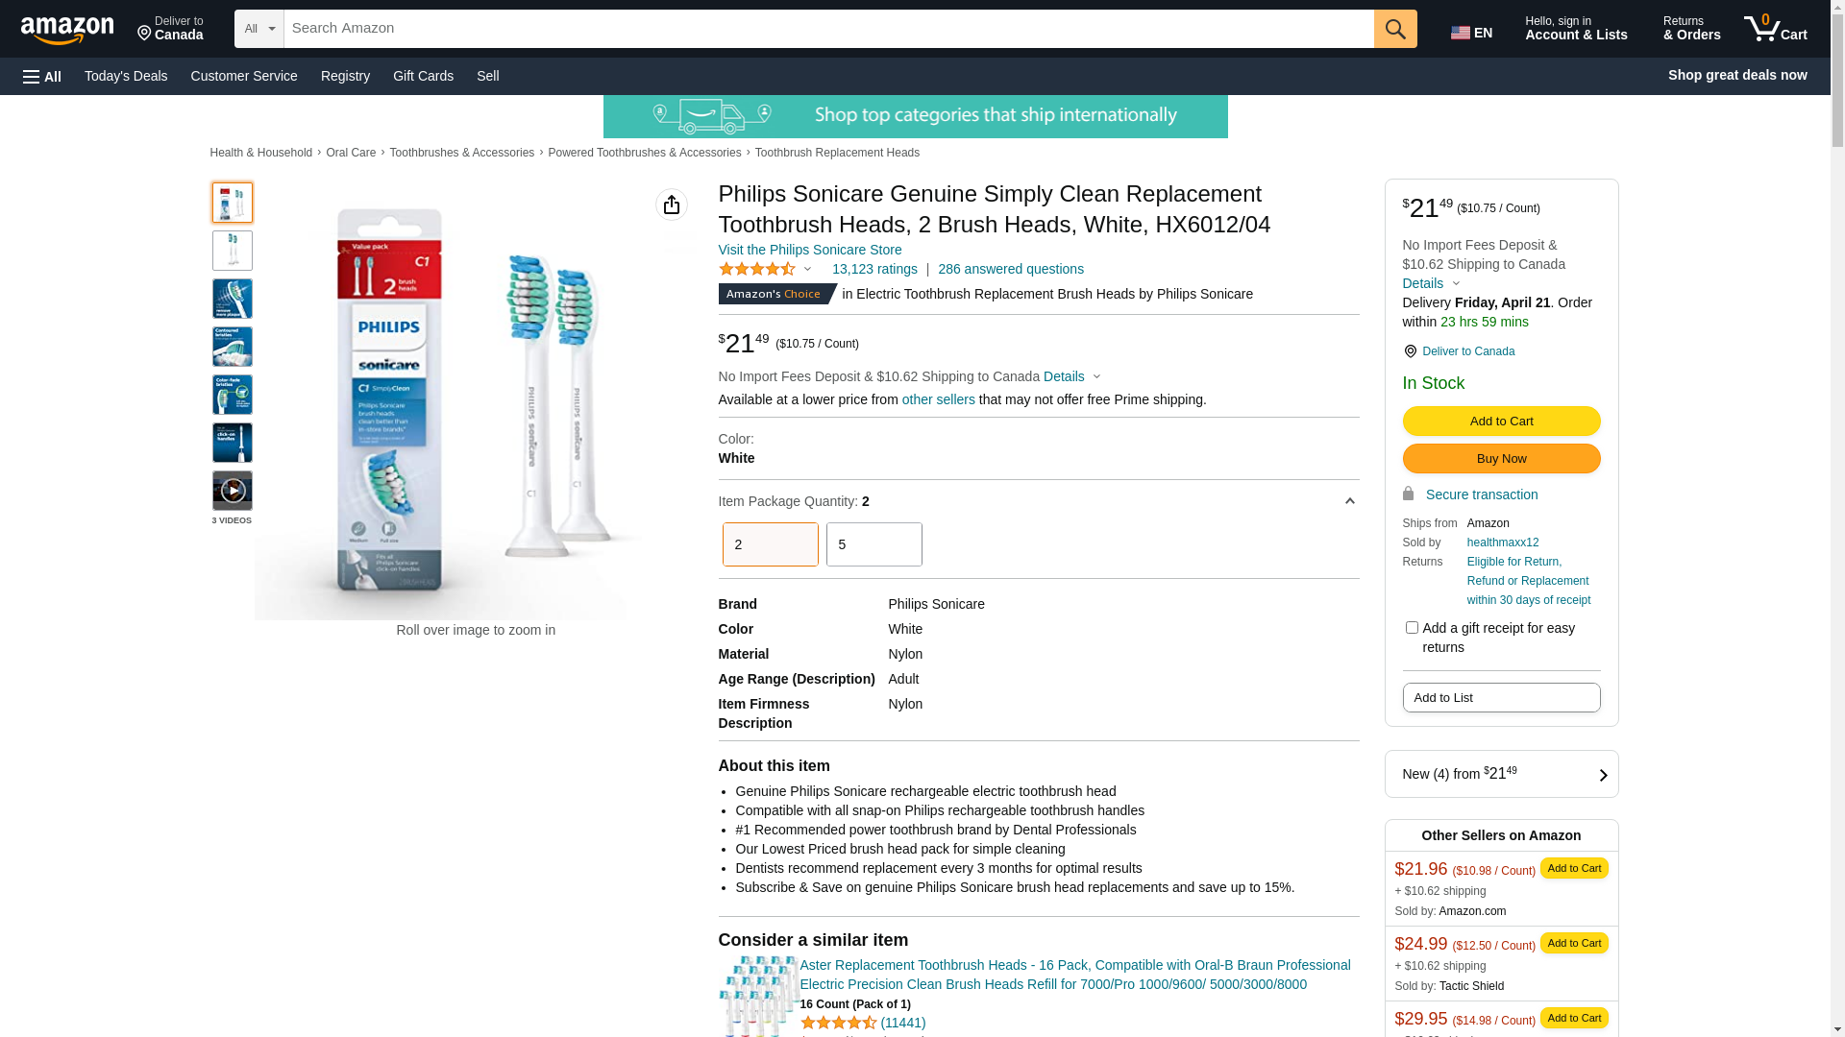Open the All hamburger menu
Screen dimensions: 1845x1037
[x=42, y=77]
